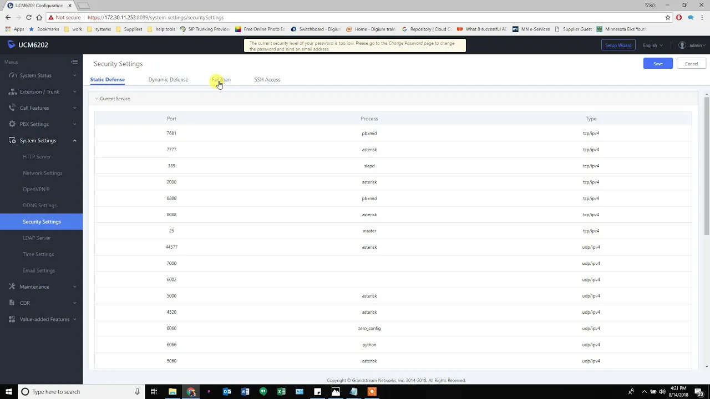
Task: Open HTTP Server settings
Action: click(37, 157)
